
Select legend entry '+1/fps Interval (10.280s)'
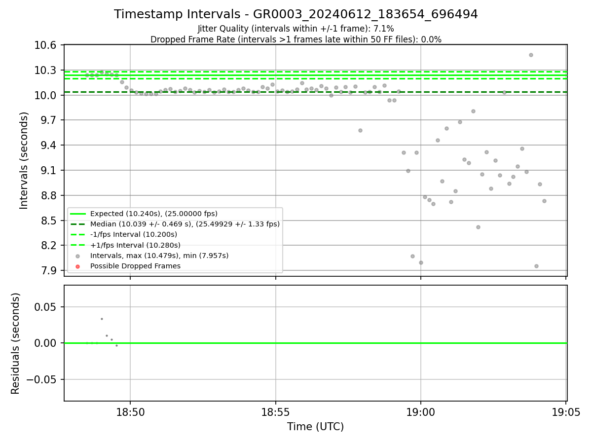135,245
